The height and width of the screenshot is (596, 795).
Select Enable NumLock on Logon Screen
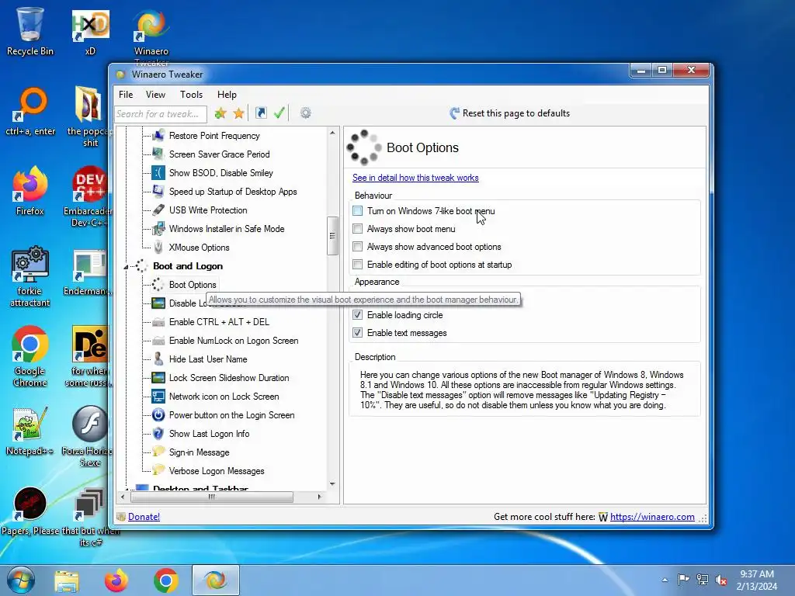[x=234, y=341]
